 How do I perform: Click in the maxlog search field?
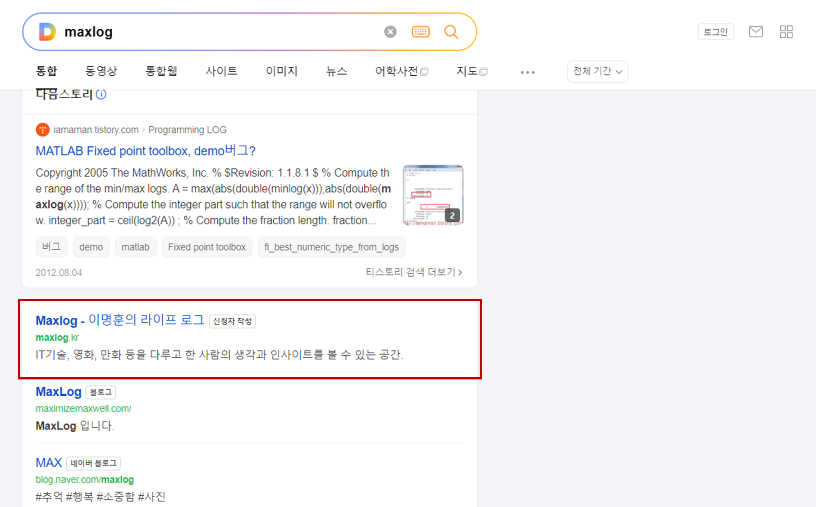pyautogui.click(x=221, y=32)
